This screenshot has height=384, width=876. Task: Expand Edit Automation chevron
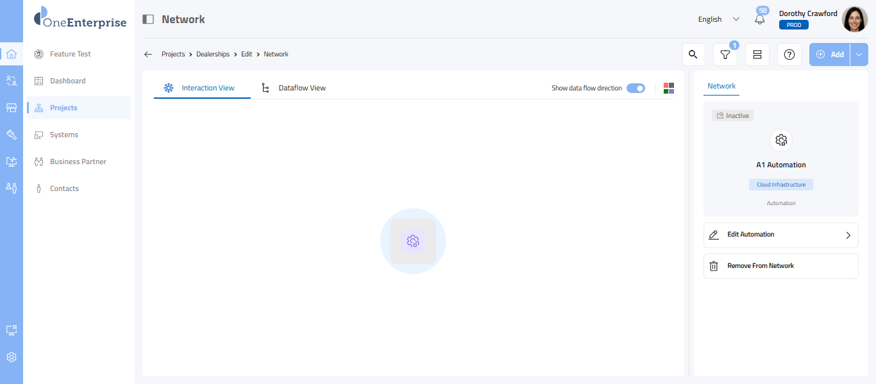(848, 235)
